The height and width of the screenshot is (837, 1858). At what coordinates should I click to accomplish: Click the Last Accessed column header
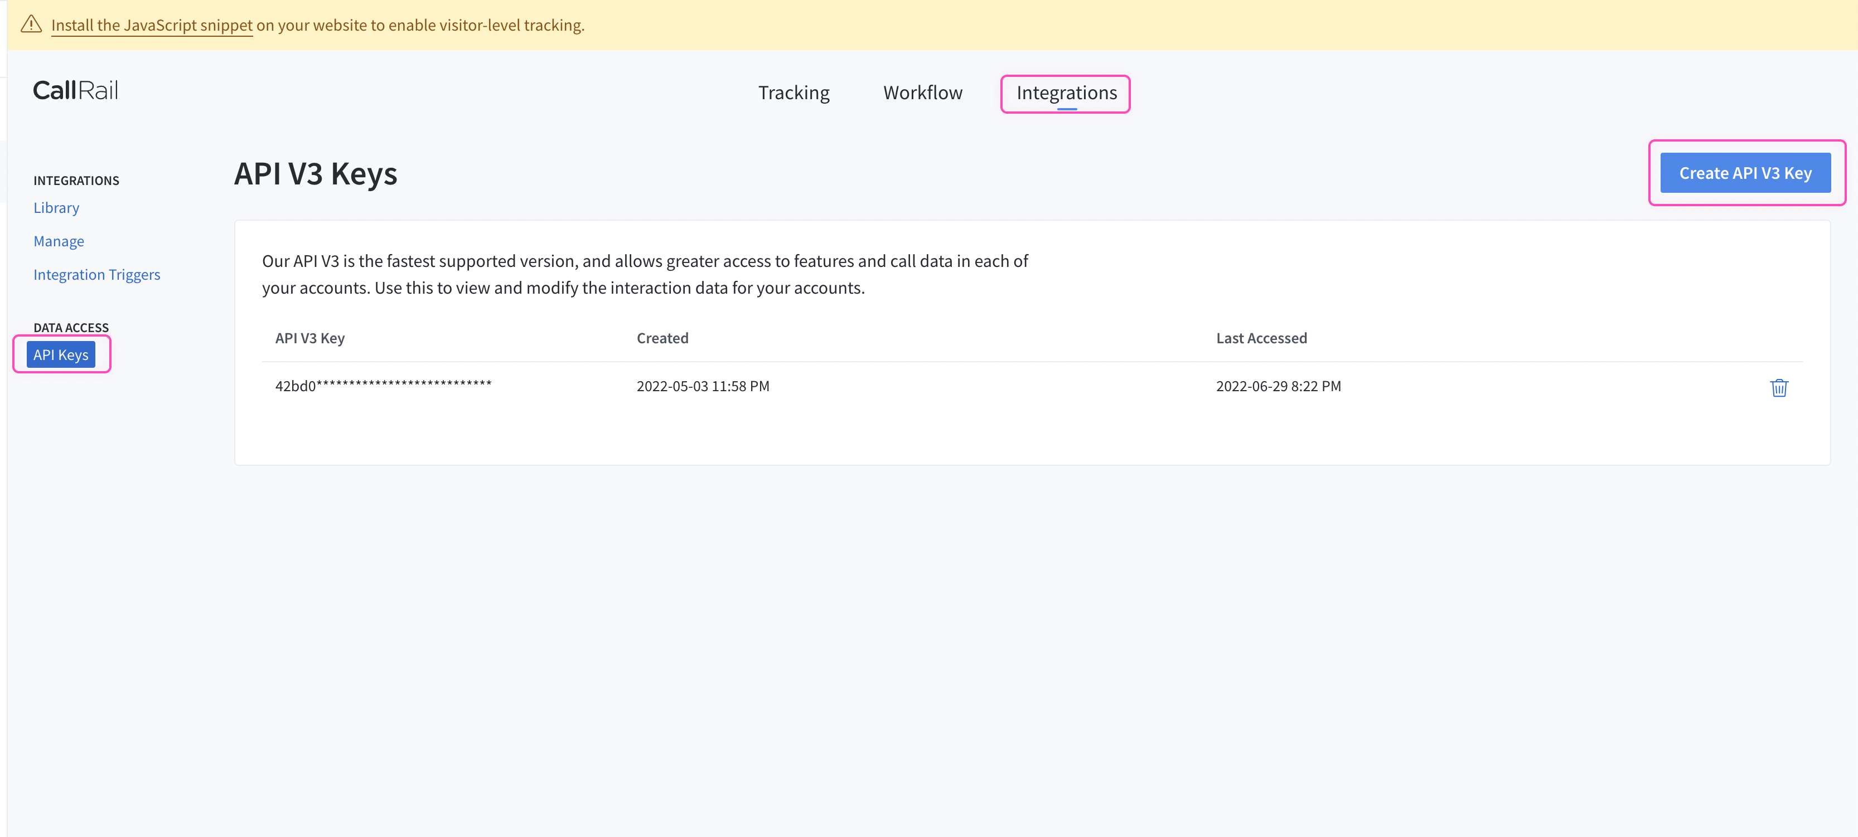coord(1261,337)
